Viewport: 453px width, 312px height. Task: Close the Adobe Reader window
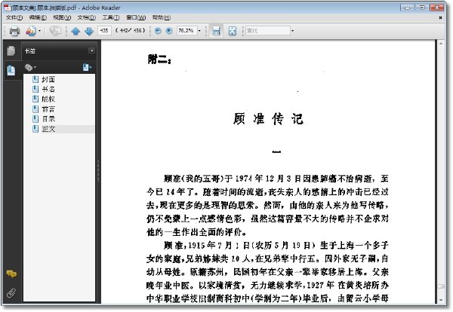pyautogui.click(x=437, y=8)
